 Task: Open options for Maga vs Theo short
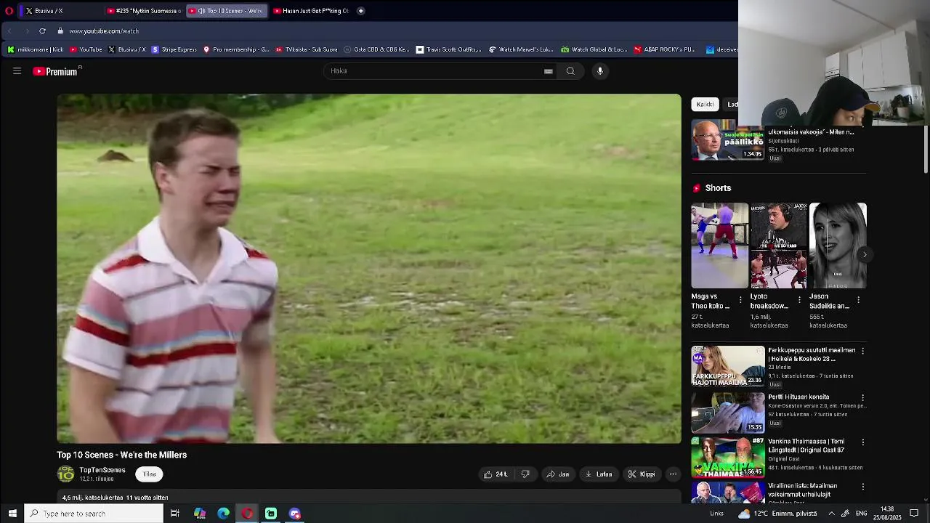[x=740, y=299]
